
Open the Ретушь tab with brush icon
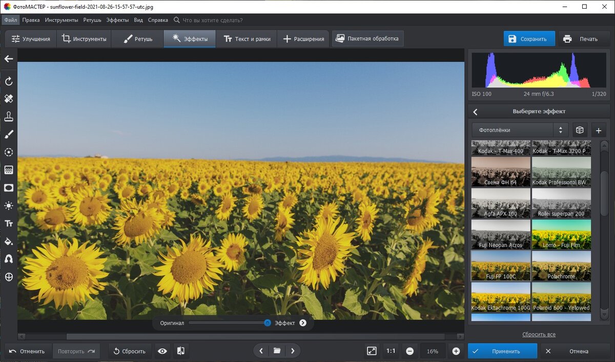138,39
